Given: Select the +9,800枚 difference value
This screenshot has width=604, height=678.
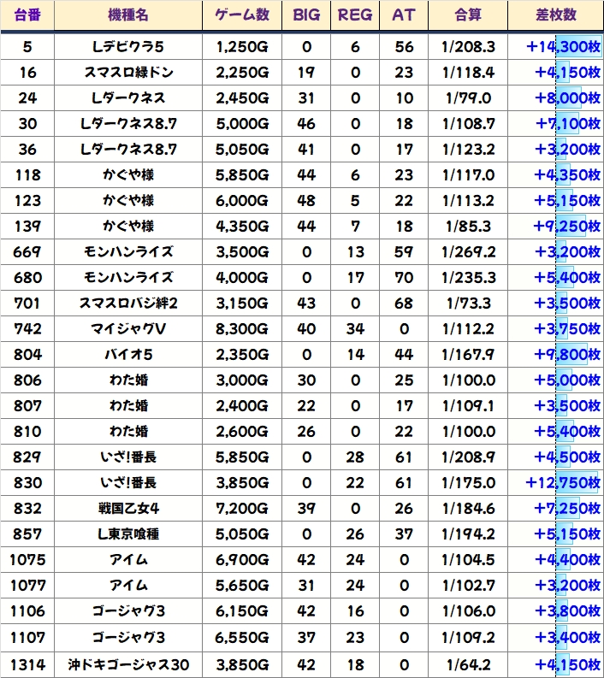Looking at the screenshot, I should click(x=567, y=355).
